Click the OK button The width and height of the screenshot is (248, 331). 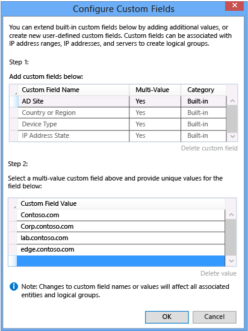coord(167,317)
